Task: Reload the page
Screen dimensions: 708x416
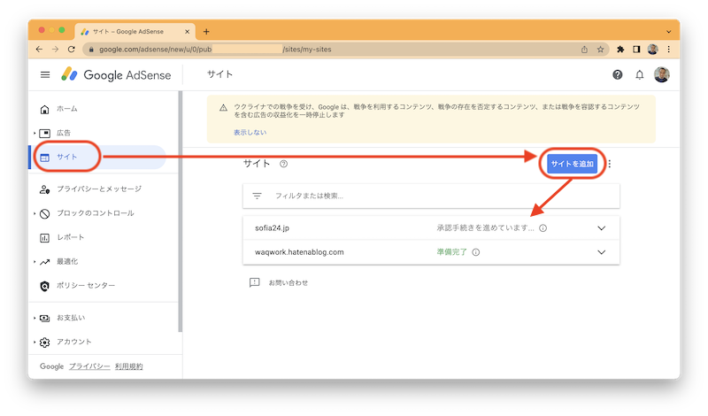Action: click(x=72, y=50)
